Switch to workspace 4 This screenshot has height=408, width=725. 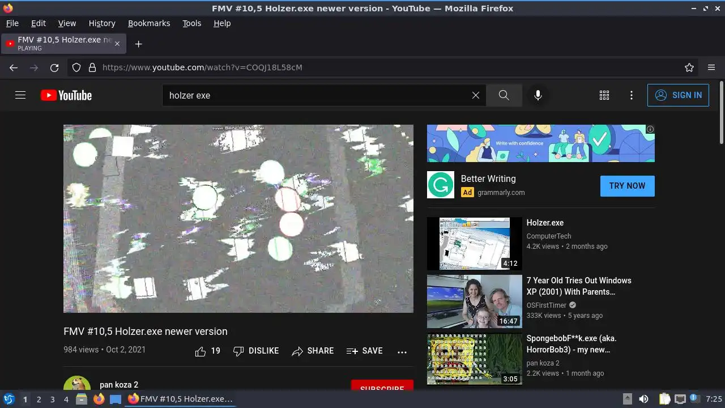point(66,399)
